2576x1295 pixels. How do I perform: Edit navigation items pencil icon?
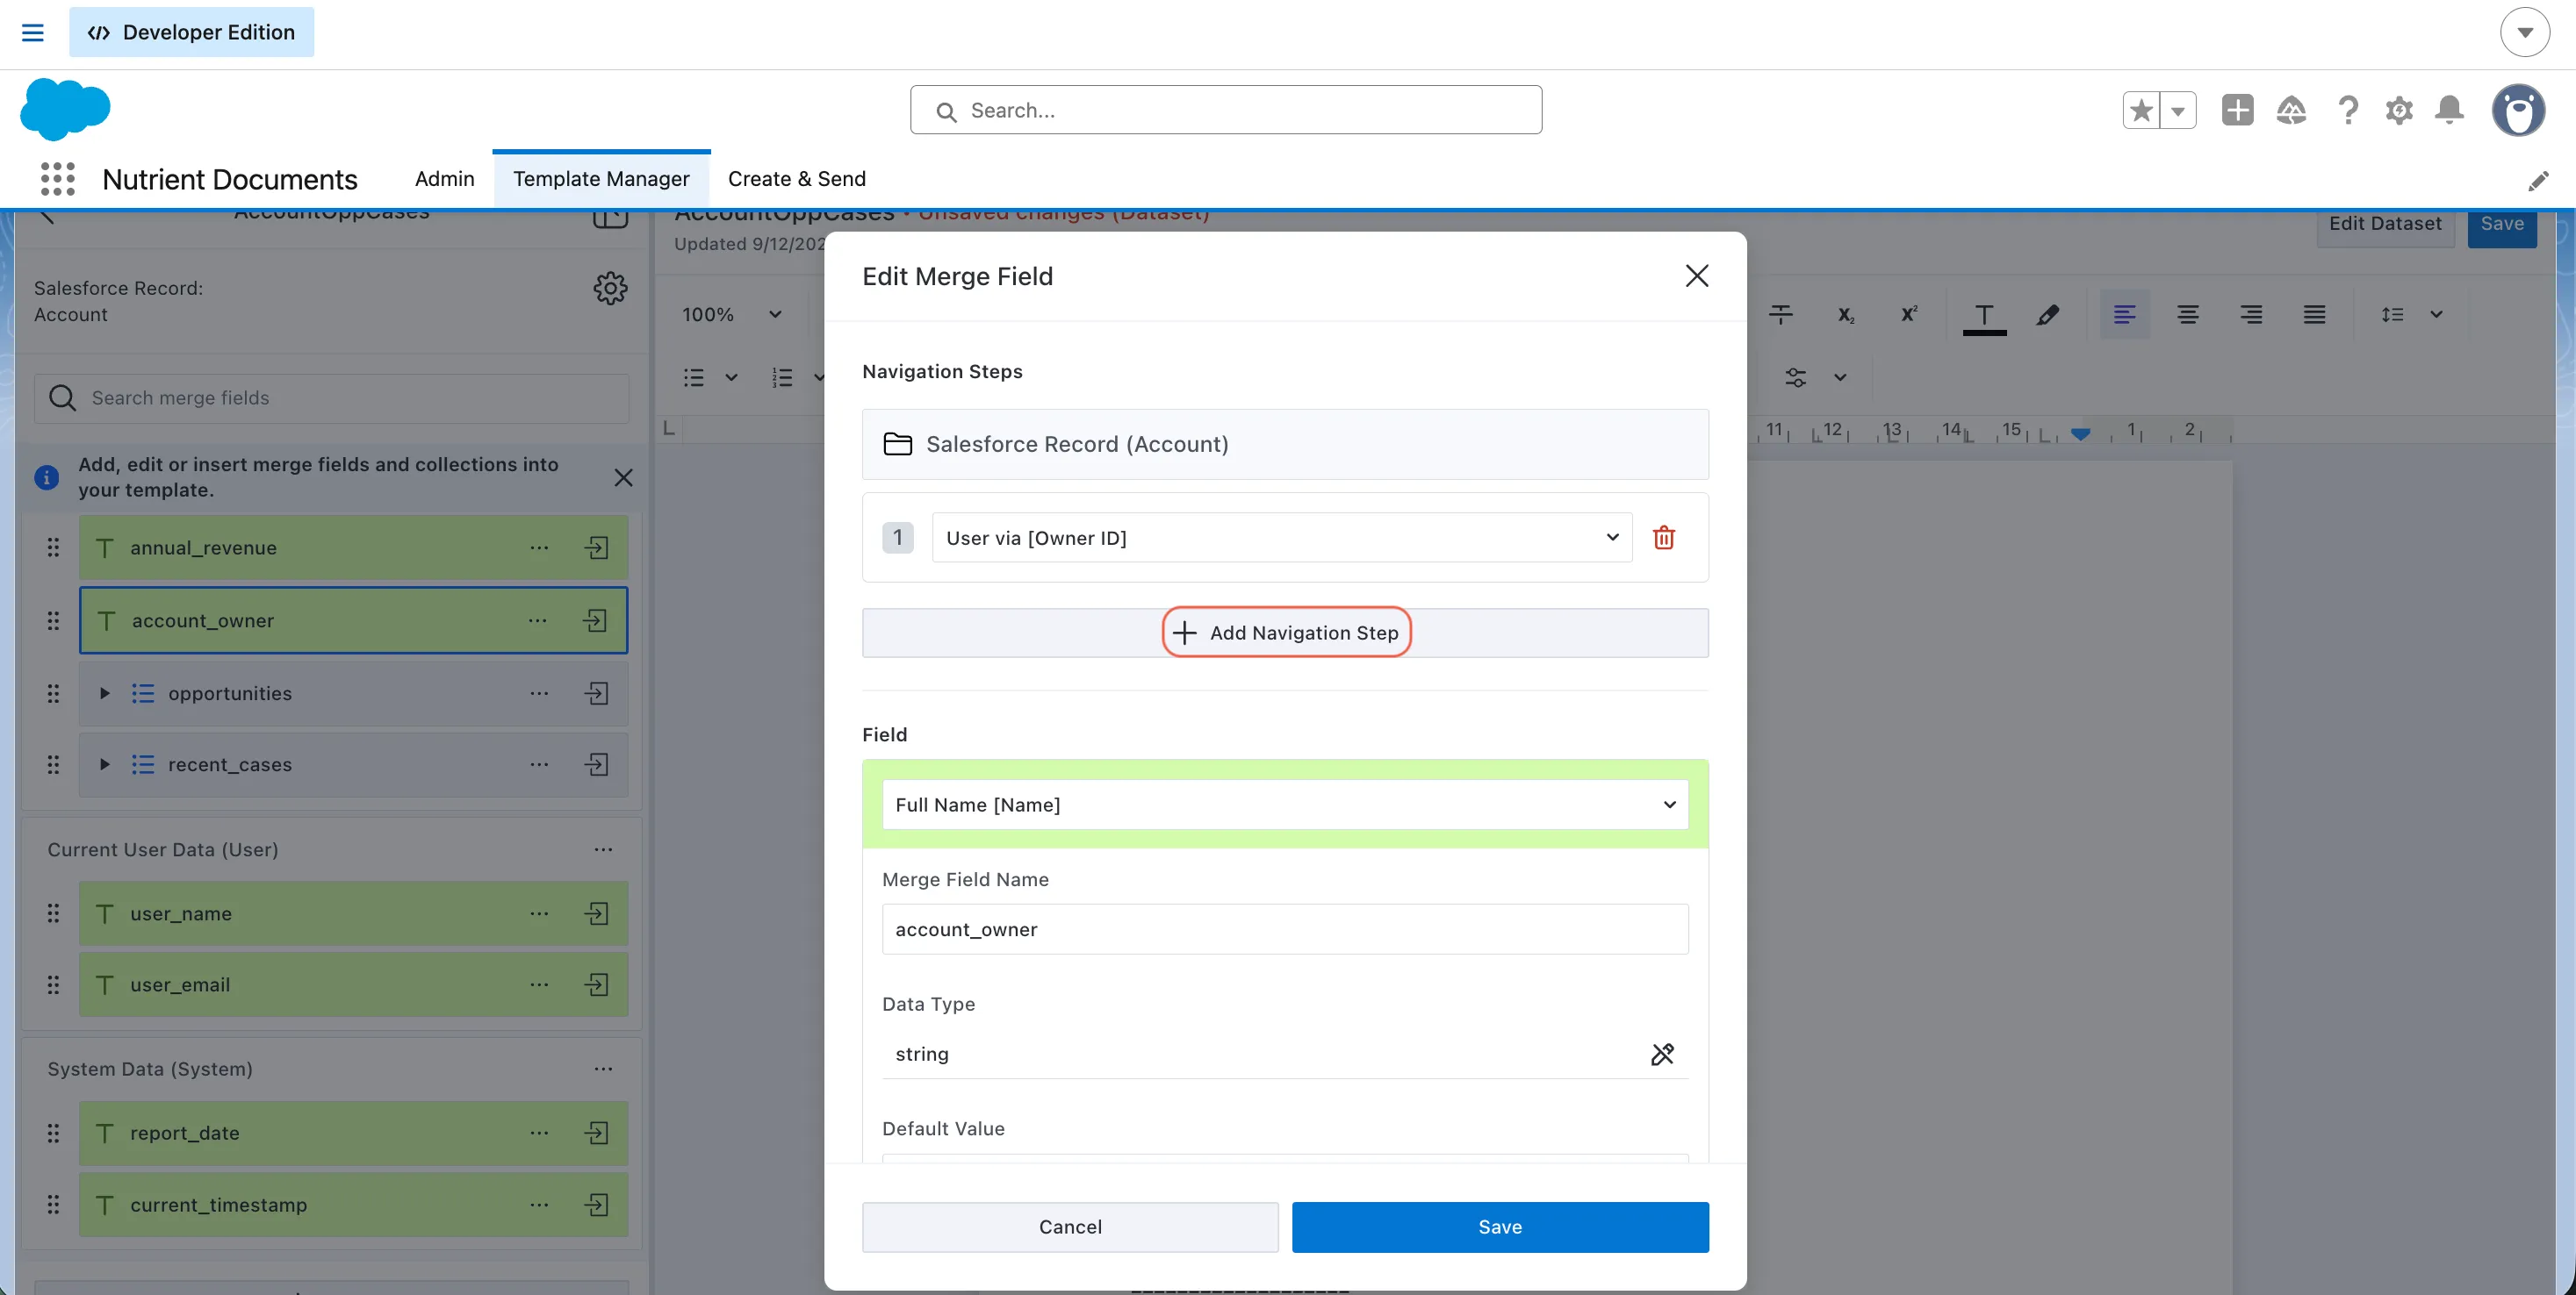[x=2538, y=181]
